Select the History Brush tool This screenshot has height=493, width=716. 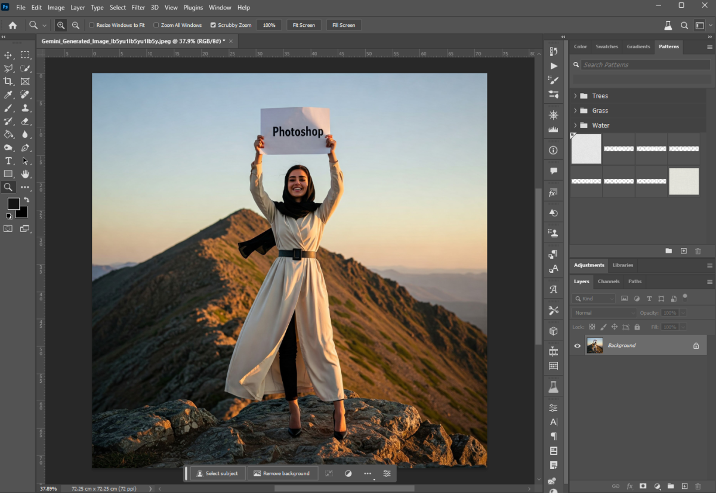(8, 121)
